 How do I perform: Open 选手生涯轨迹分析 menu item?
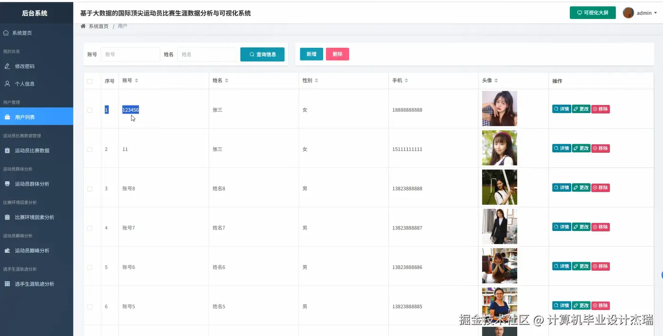36,284
